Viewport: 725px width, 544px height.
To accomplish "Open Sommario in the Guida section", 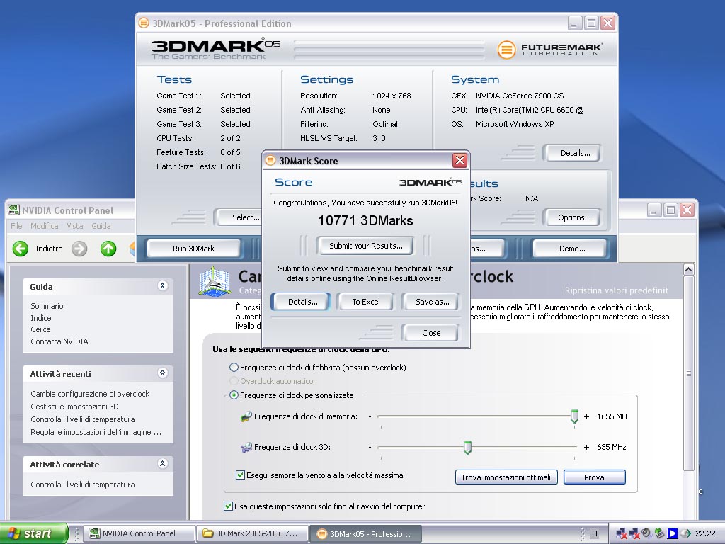I will pyautogui.click(x=47, y=306).
